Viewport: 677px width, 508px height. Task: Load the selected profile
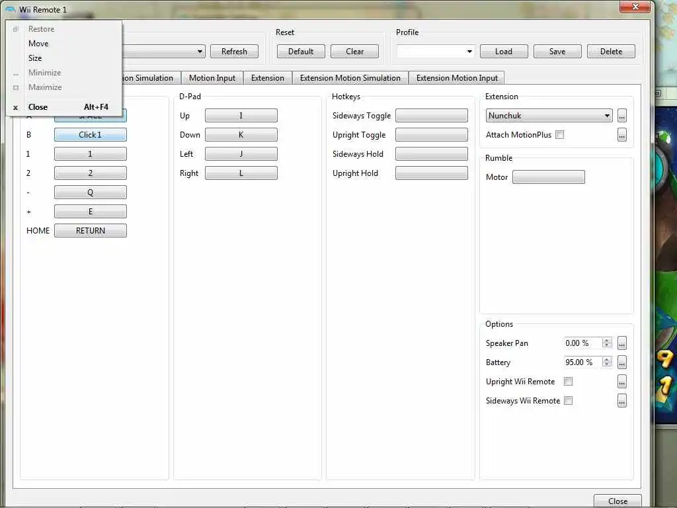(x=504, y=52)
